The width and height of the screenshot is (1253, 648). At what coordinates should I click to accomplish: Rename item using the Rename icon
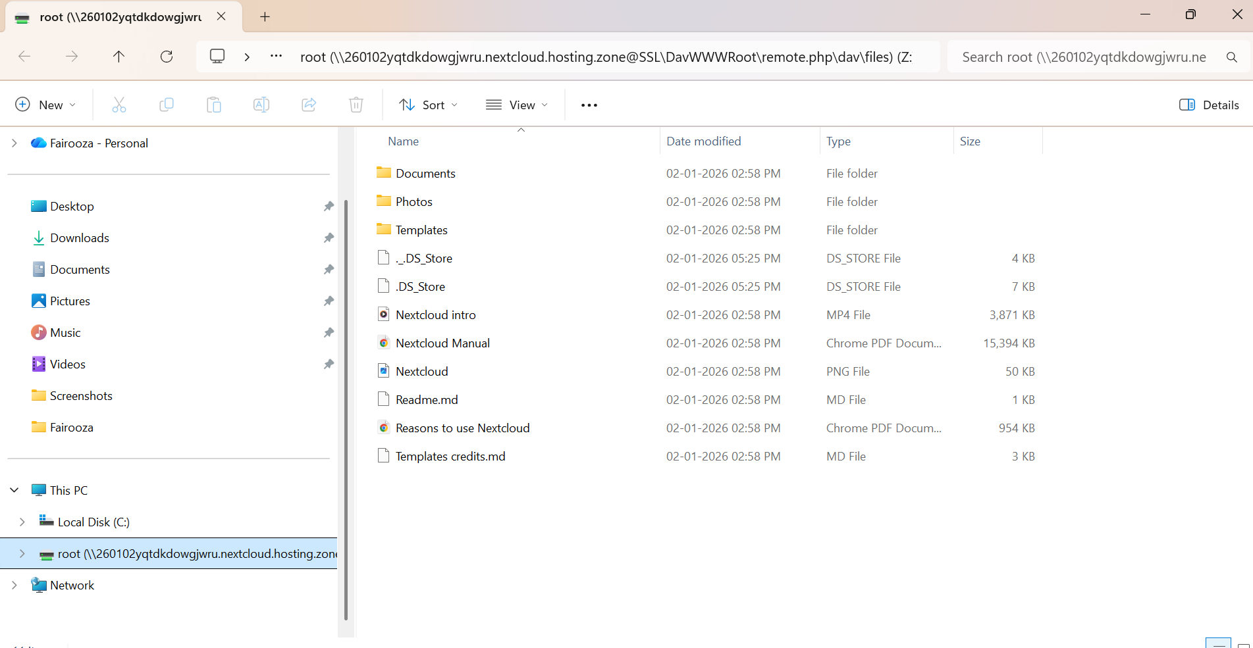(261, 104)
